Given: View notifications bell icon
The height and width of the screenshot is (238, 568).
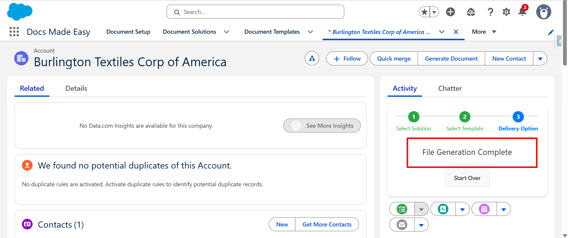Looking at the screenshot, I should [522, 11].
